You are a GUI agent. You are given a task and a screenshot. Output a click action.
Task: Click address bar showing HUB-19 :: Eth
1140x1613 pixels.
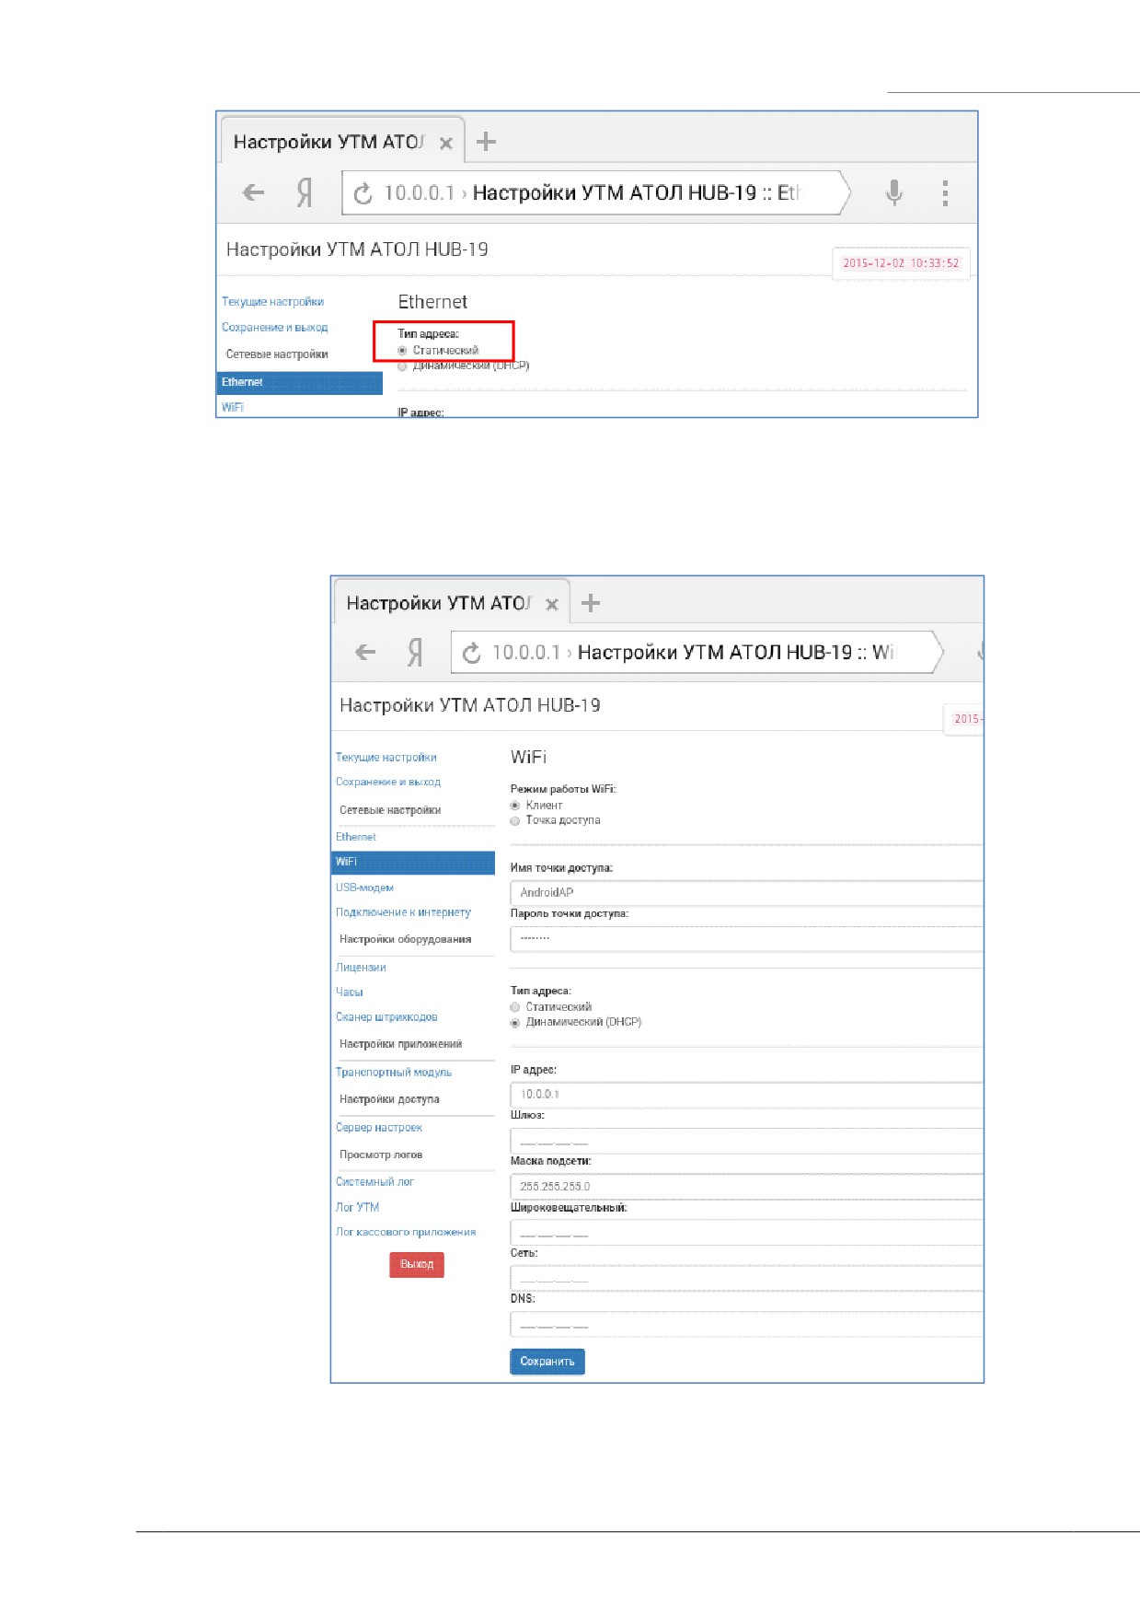[x=595, y=192]
